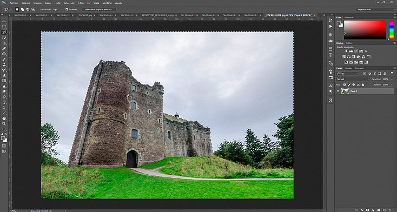Add layer style with fx button
Viewport: 397px width, 212px height.
pos(362,210)
